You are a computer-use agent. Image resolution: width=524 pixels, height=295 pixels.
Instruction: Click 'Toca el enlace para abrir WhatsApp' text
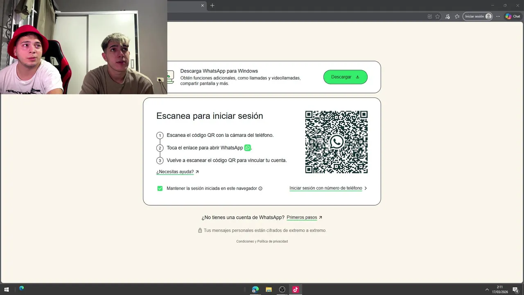(x=205, y=148)
